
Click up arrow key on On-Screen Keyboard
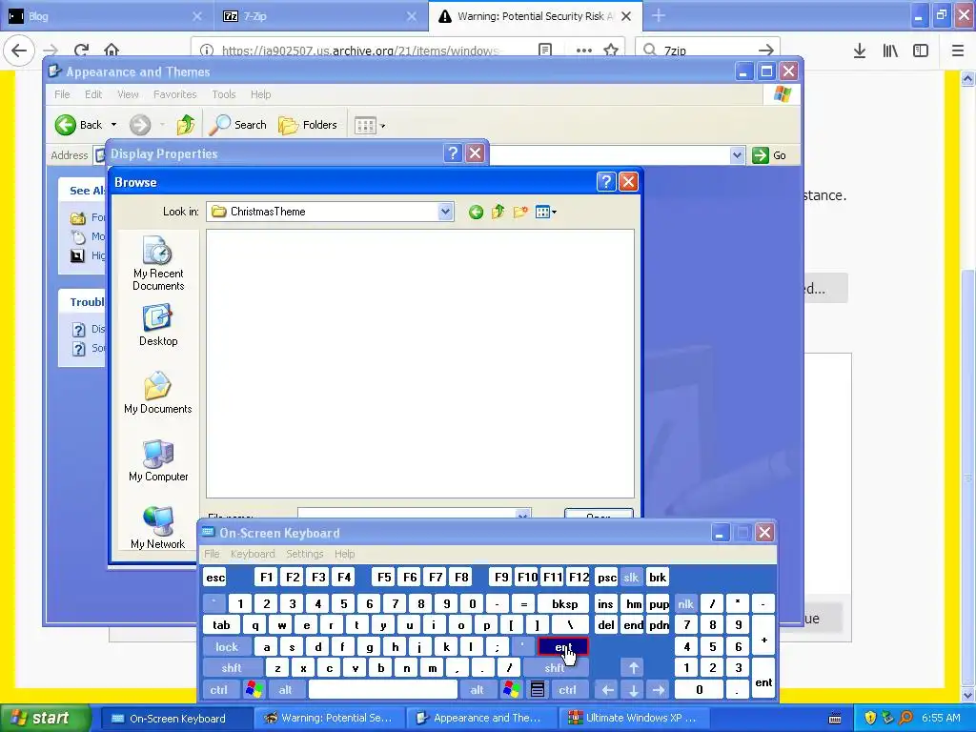(633, 668)
